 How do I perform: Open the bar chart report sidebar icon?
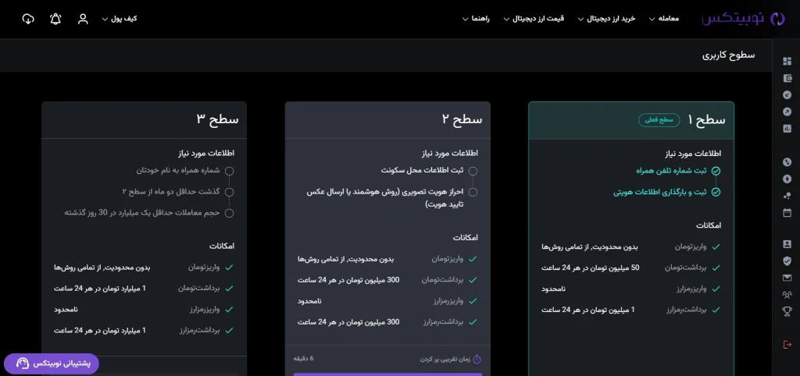(x=787, y=129)
